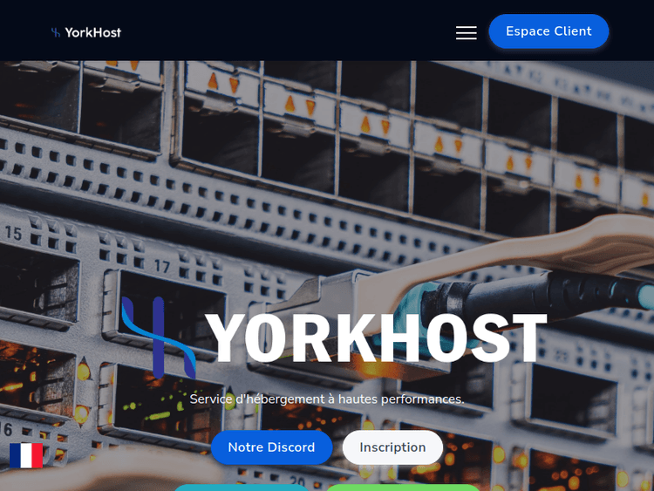Click the Inscription button
The width and height of the screenshot is (654, 491).
tap(392, 447)
